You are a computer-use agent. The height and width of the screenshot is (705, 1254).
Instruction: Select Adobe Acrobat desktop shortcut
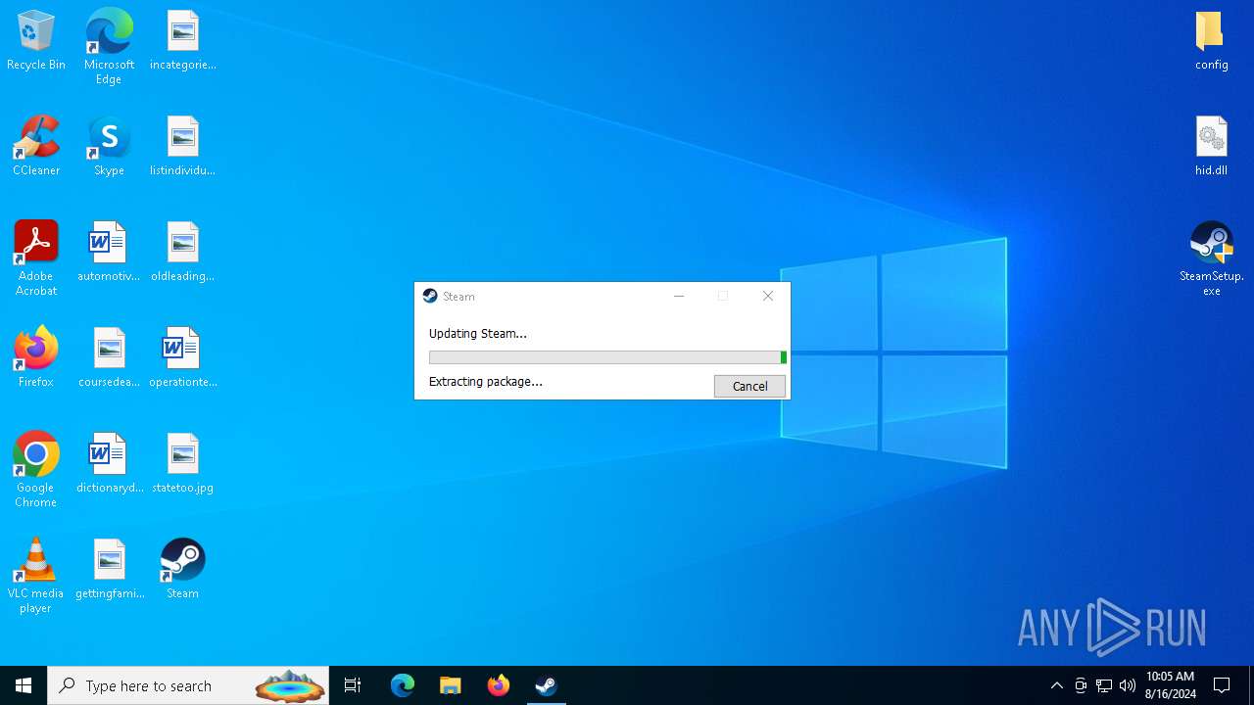click(x=36, y=258)
